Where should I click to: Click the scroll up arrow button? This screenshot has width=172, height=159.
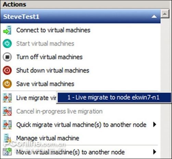click(165, 14)
